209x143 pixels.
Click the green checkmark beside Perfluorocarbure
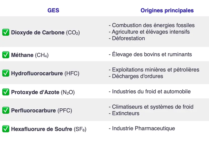pyautogui.click(x=6, y=110)
